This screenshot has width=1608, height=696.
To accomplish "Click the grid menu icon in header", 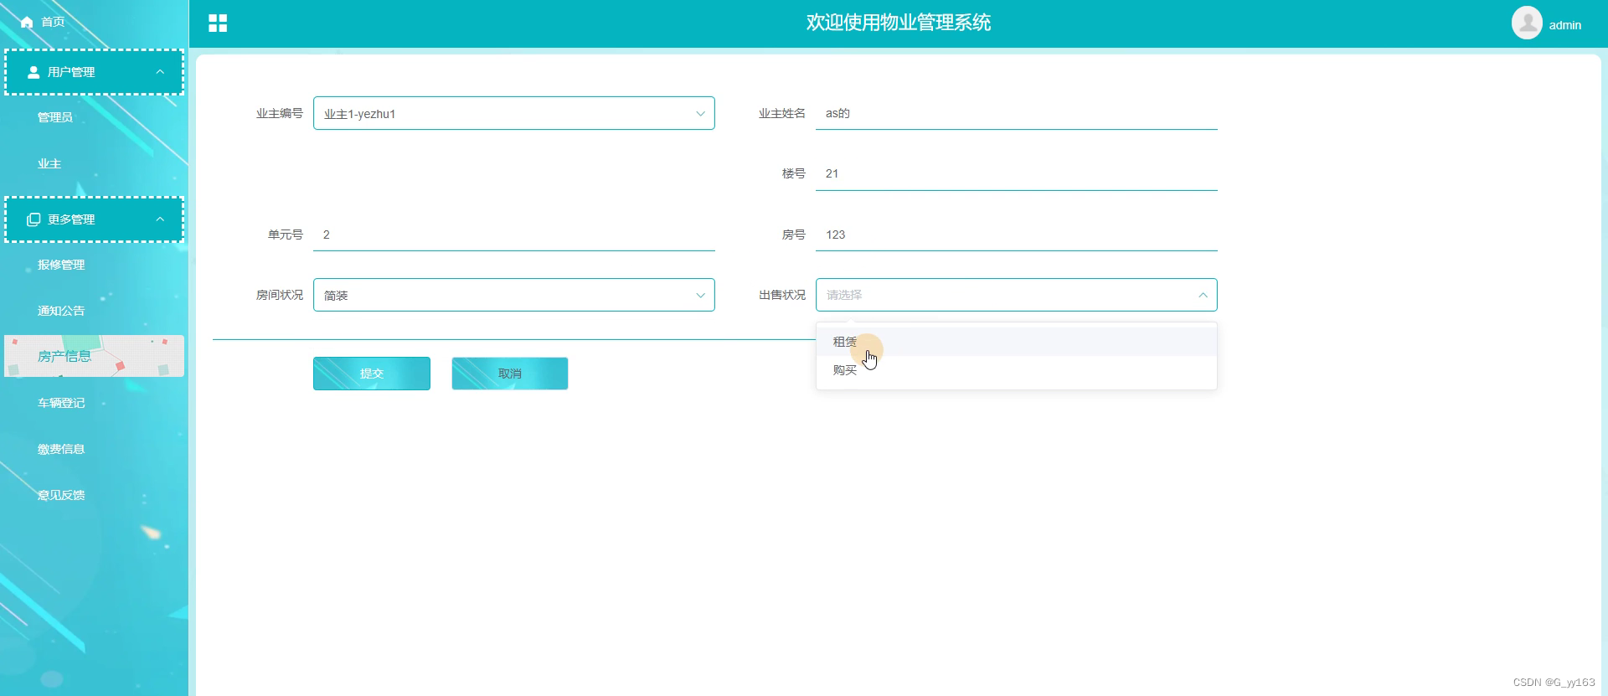I will pyautogui.click(x=218, y=23).
